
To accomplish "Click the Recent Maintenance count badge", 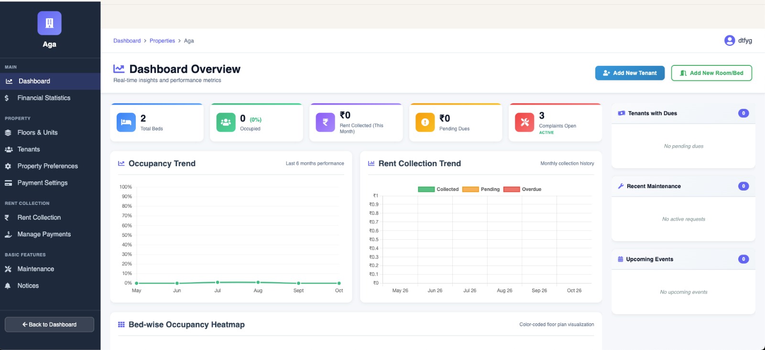I will pyautogui.click(x=743, y=186).
